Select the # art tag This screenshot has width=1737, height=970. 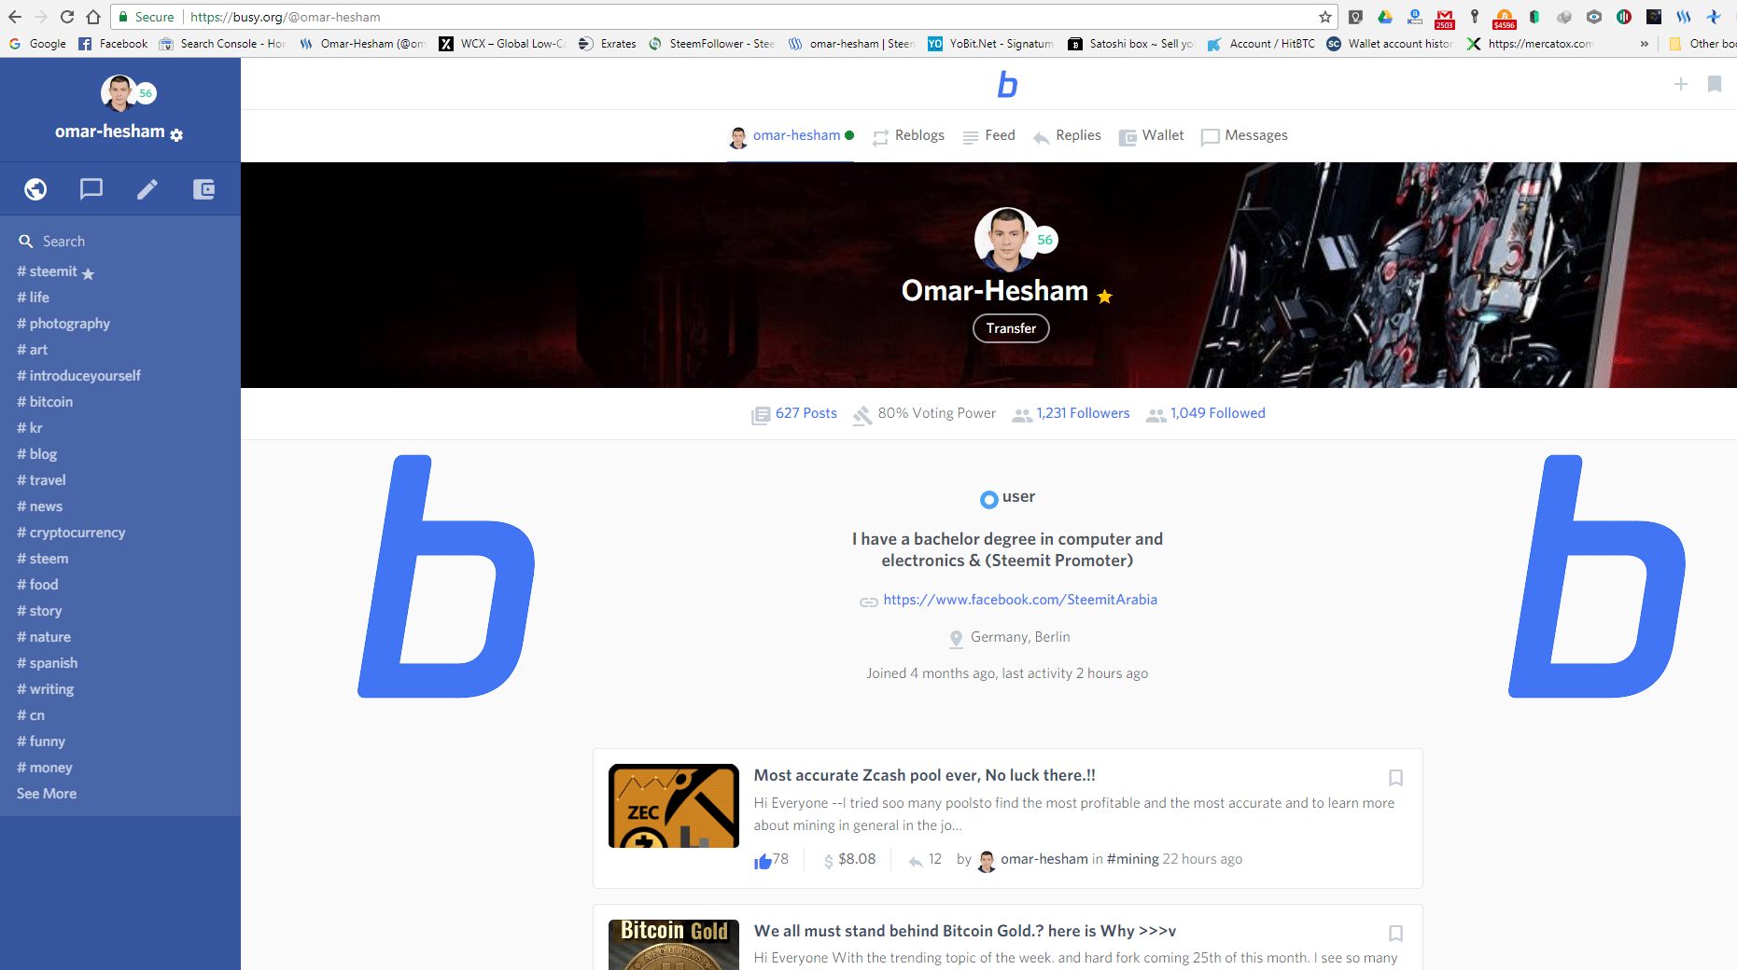(32, 350)
